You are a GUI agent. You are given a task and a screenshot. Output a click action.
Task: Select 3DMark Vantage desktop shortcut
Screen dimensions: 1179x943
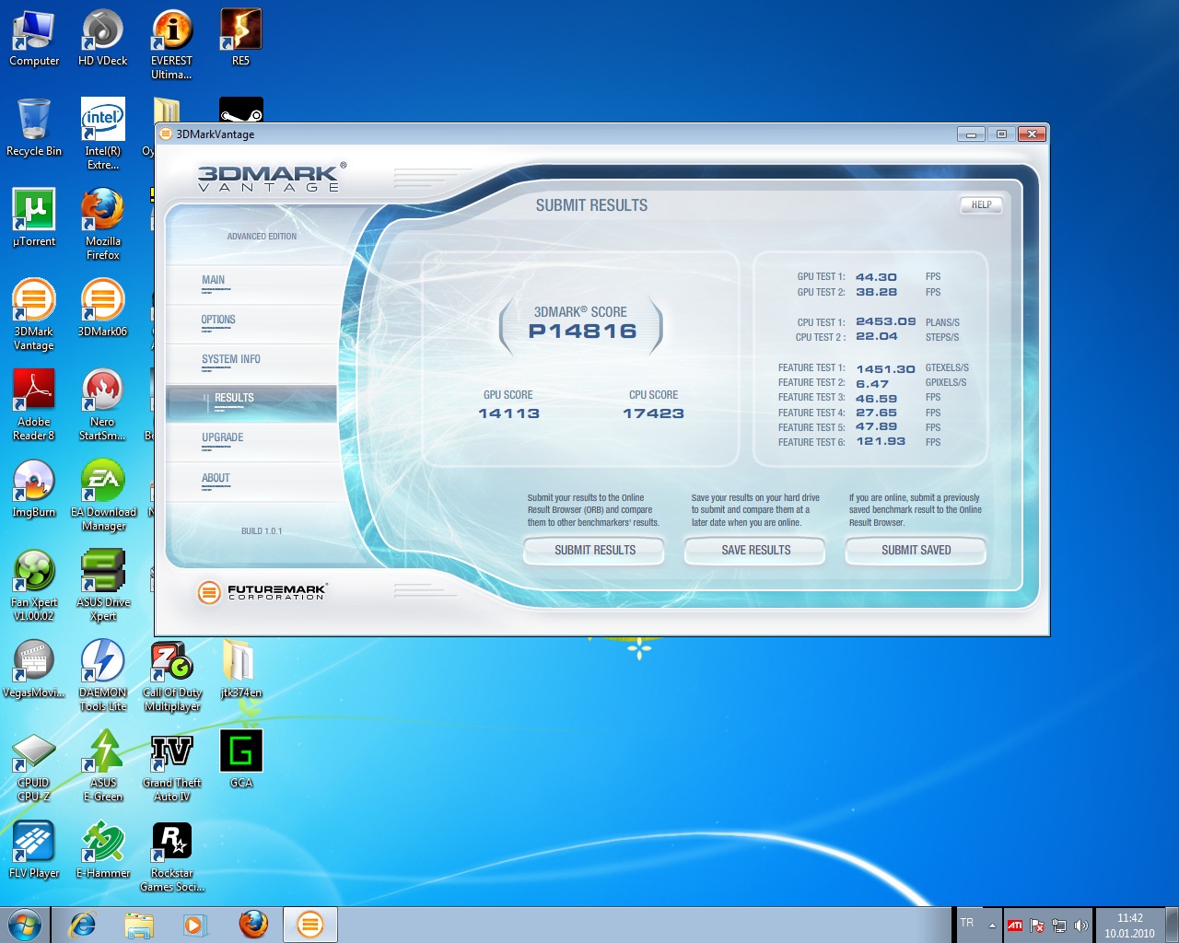pyautogui.click(x=34, y=315)
